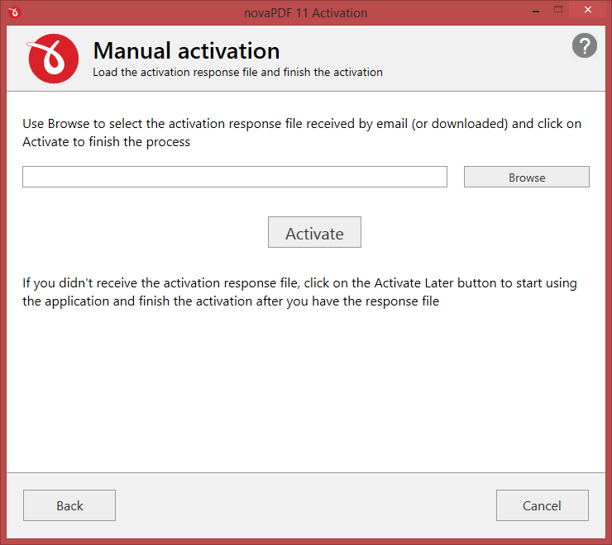Click the Manual activation heading
This screenshot has height=545, width=612.
click(x=187, y=50)
